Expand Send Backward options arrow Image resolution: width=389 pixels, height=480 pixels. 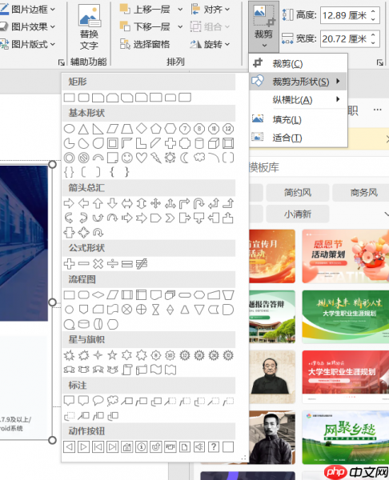[180, 27]
